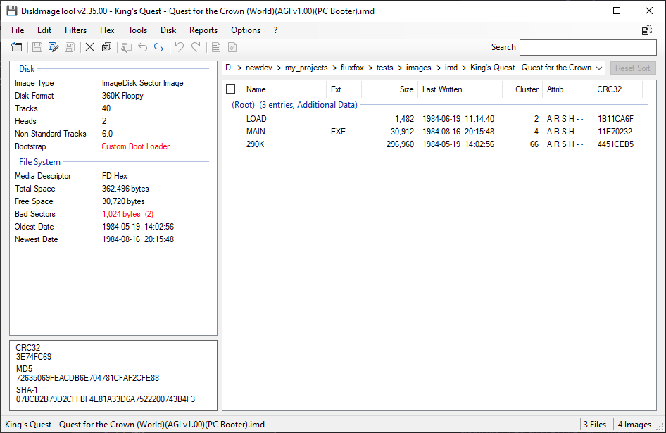Open the Reports menu
The image size is (666, 433).
click(x=203, y=30)
